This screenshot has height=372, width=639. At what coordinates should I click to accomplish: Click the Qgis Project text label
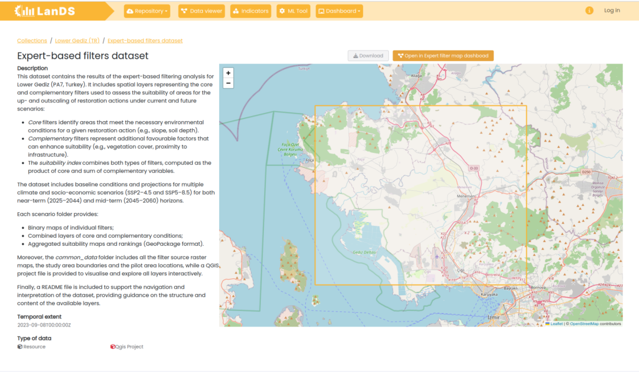pos(129,347)
